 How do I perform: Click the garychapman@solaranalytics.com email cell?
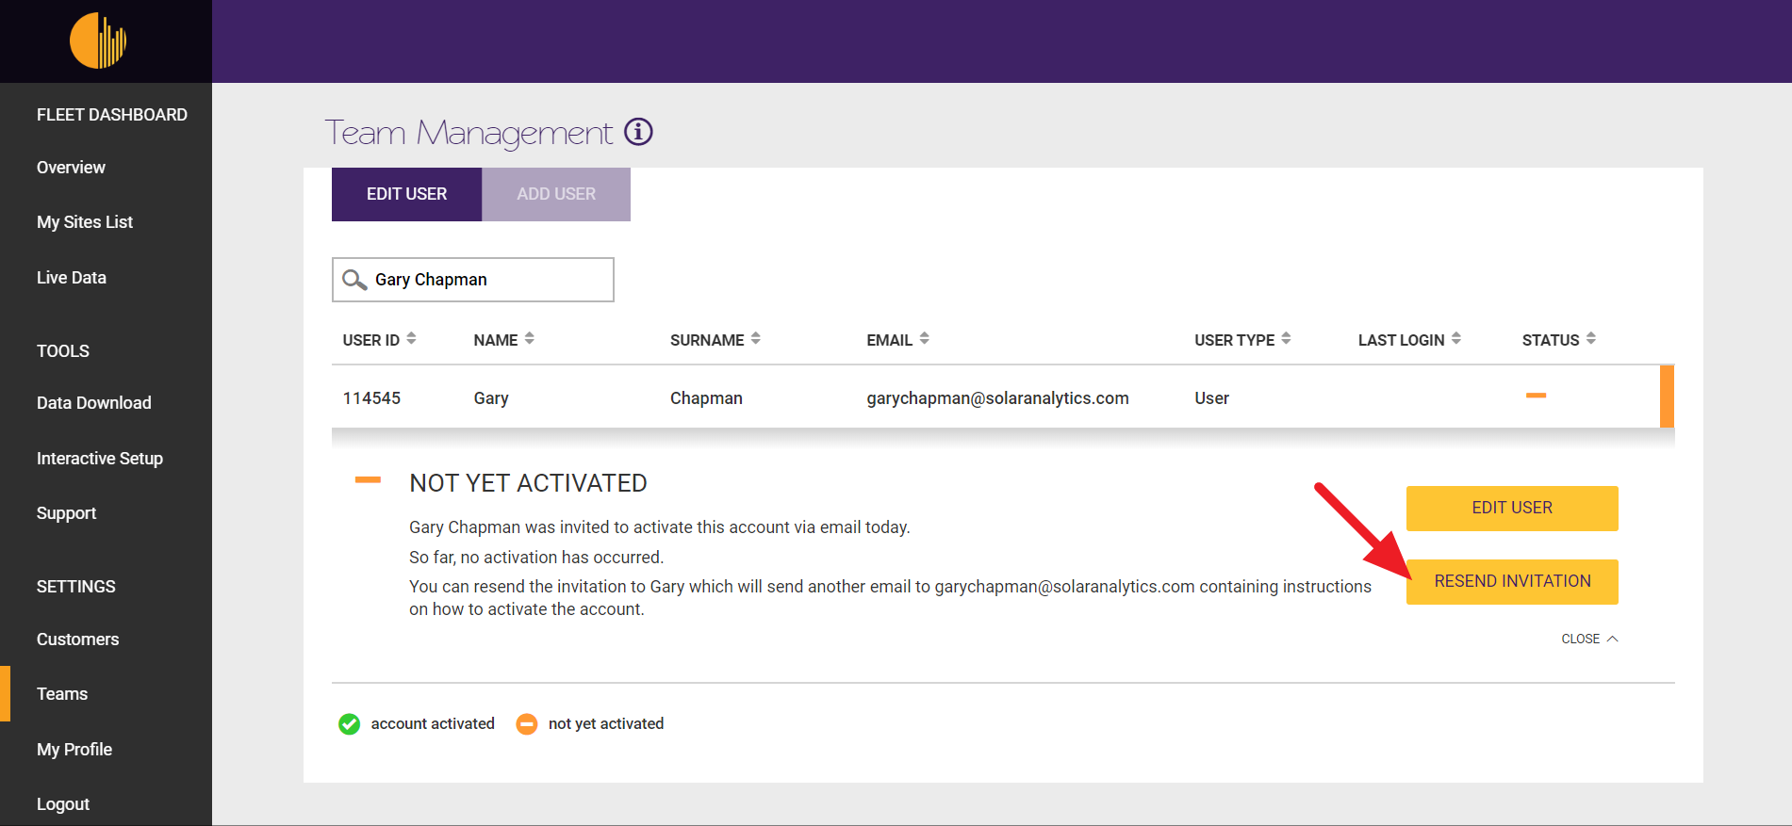(997, 398)
